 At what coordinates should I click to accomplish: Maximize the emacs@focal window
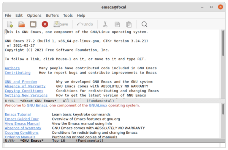tap(211, 7)
